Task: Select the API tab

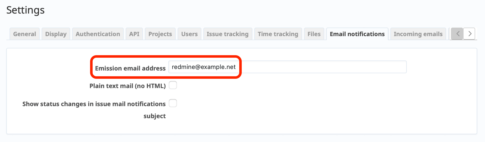Action: point(134,34)
